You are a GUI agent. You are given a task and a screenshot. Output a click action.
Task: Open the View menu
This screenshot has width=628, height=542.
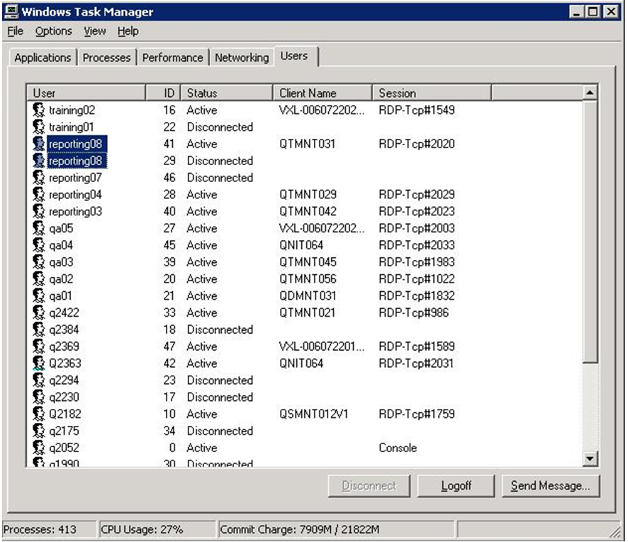click(95, 31)
